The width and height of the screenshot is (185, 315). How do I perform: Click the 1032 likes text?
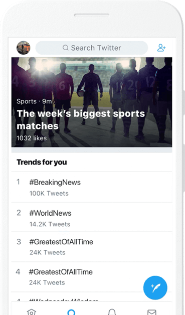pos(32,138)
